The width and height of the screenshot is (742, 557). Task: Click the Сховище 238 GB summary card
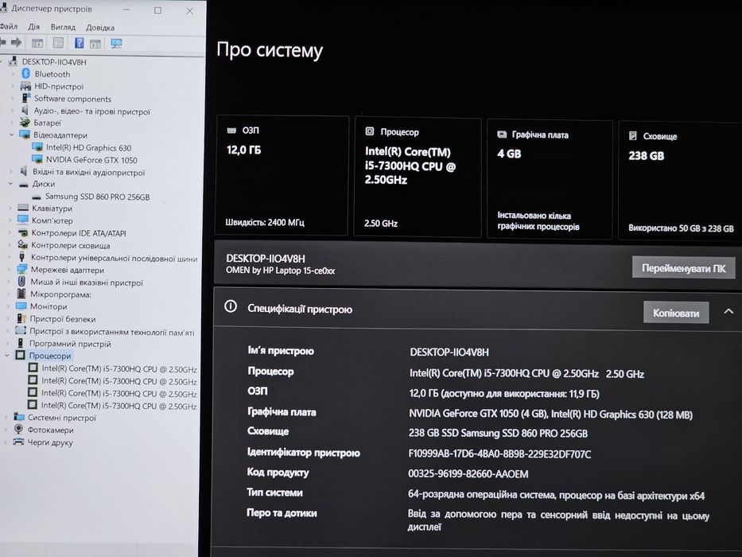(680, 180)
